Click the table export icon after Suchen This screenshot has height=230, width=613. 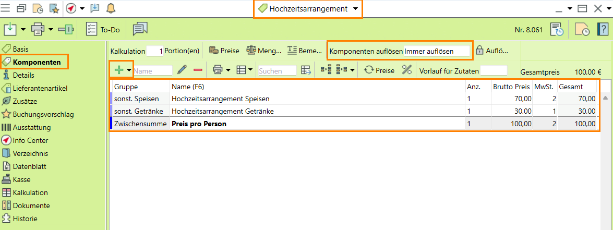306,70
